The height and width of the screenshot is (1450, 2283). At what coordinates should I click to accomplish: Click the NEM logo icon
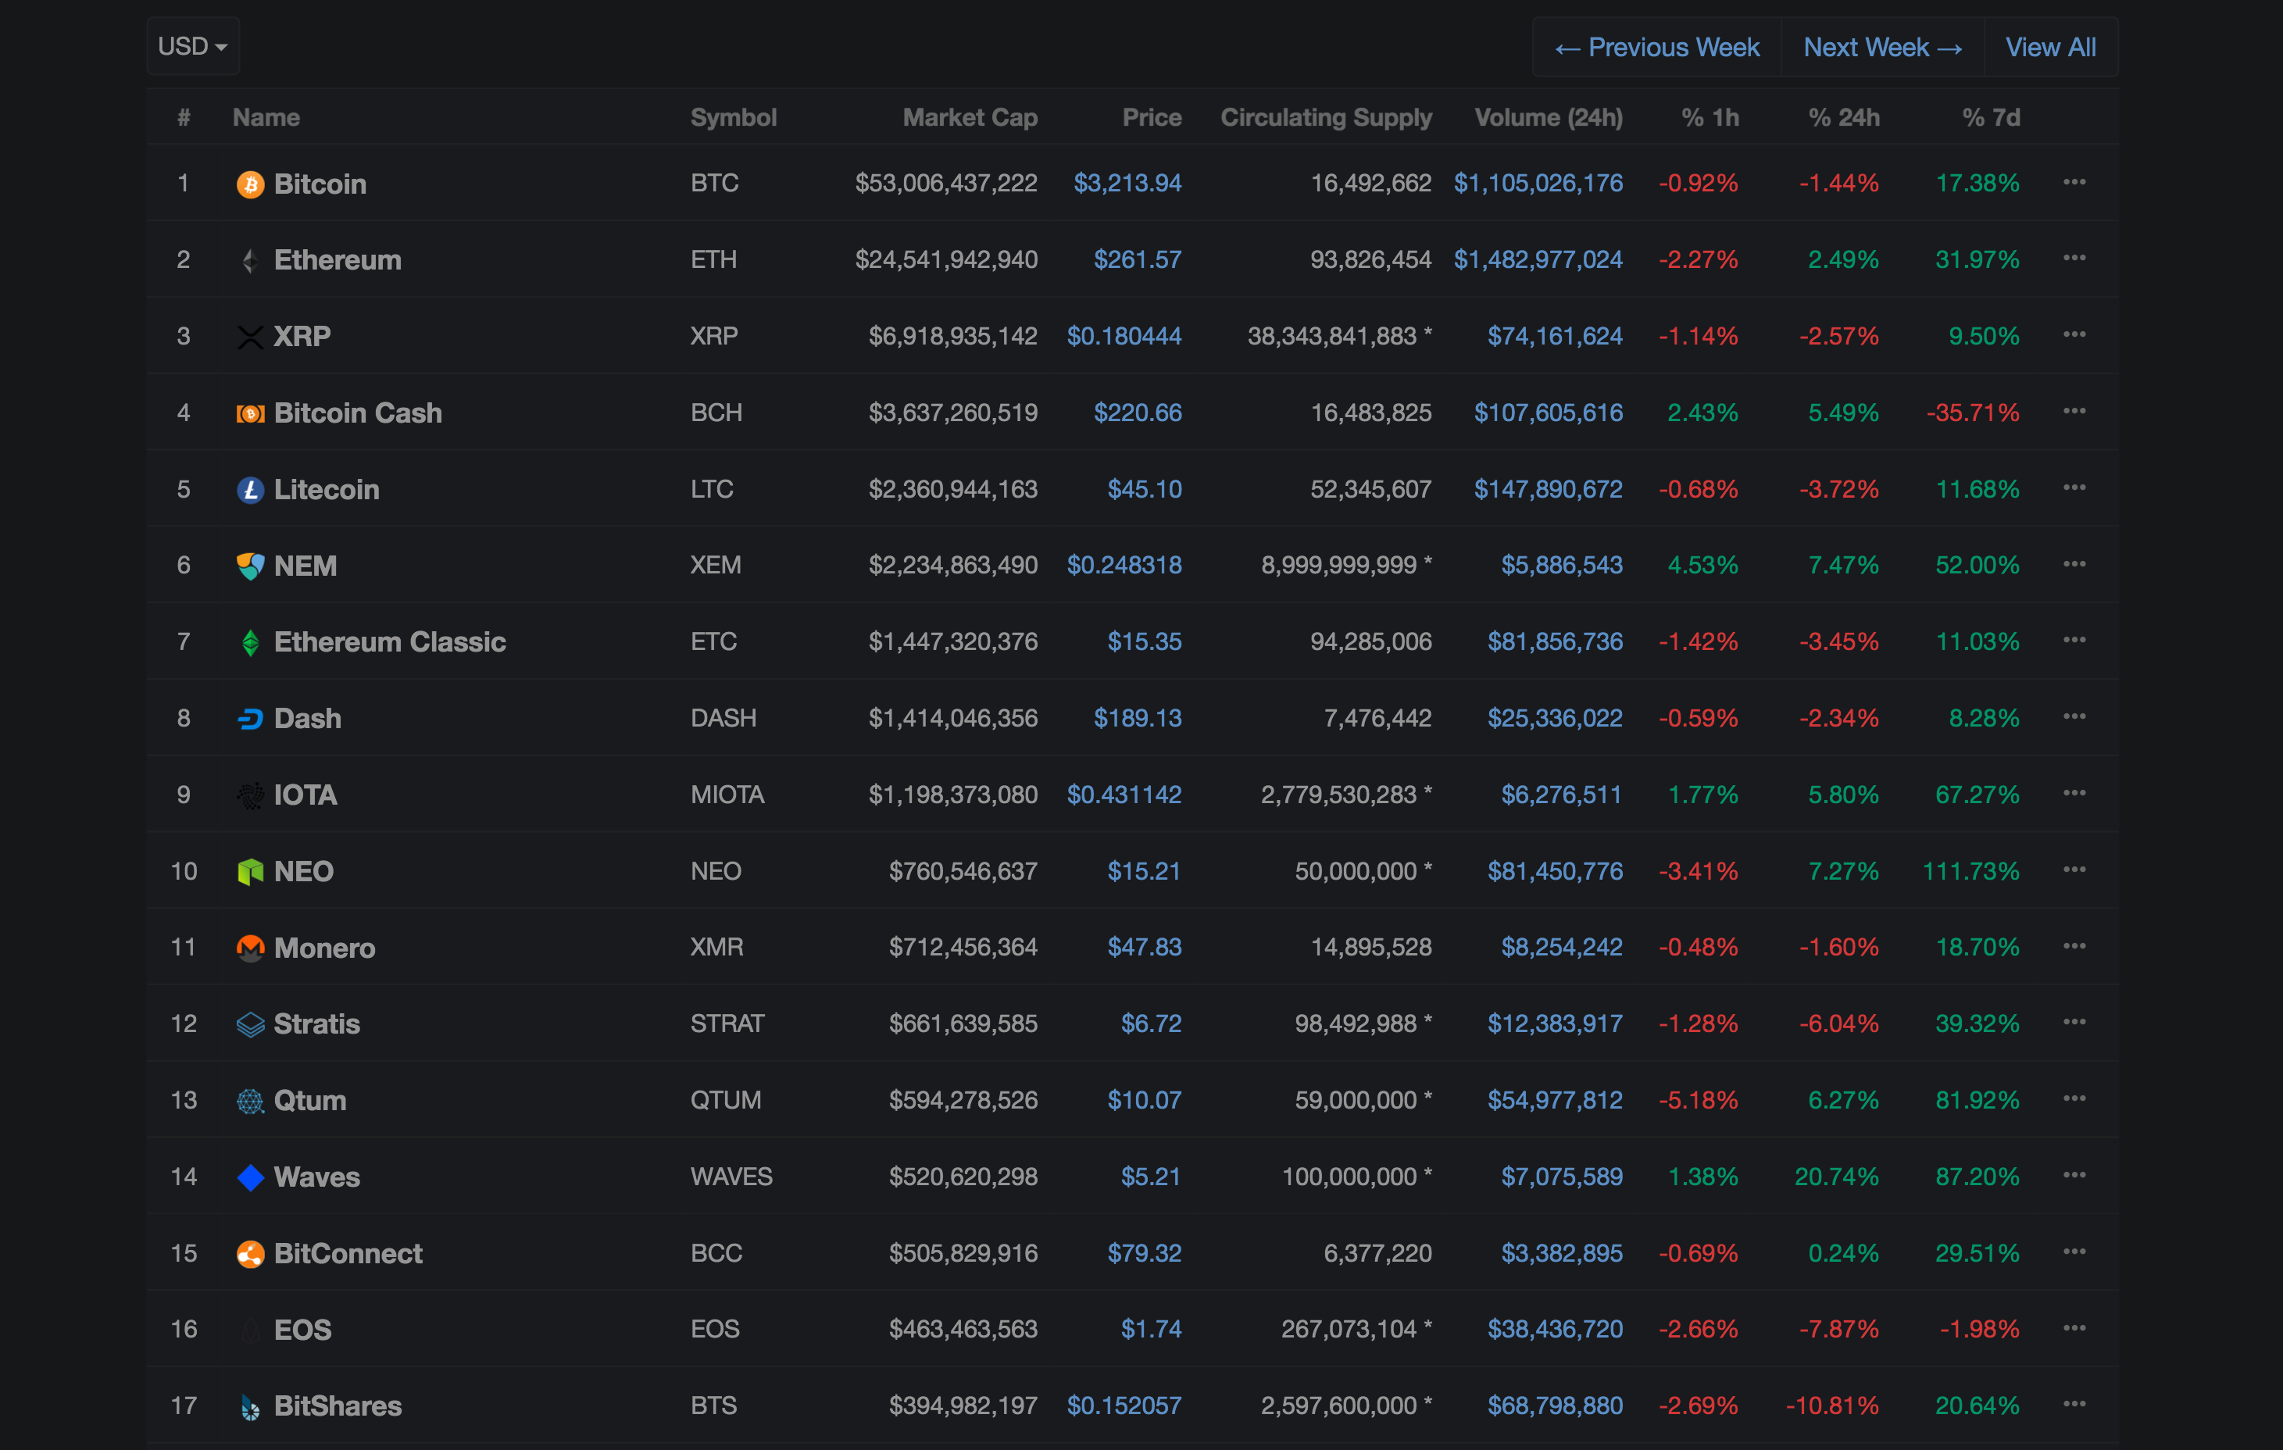click(x=250, y=566)
